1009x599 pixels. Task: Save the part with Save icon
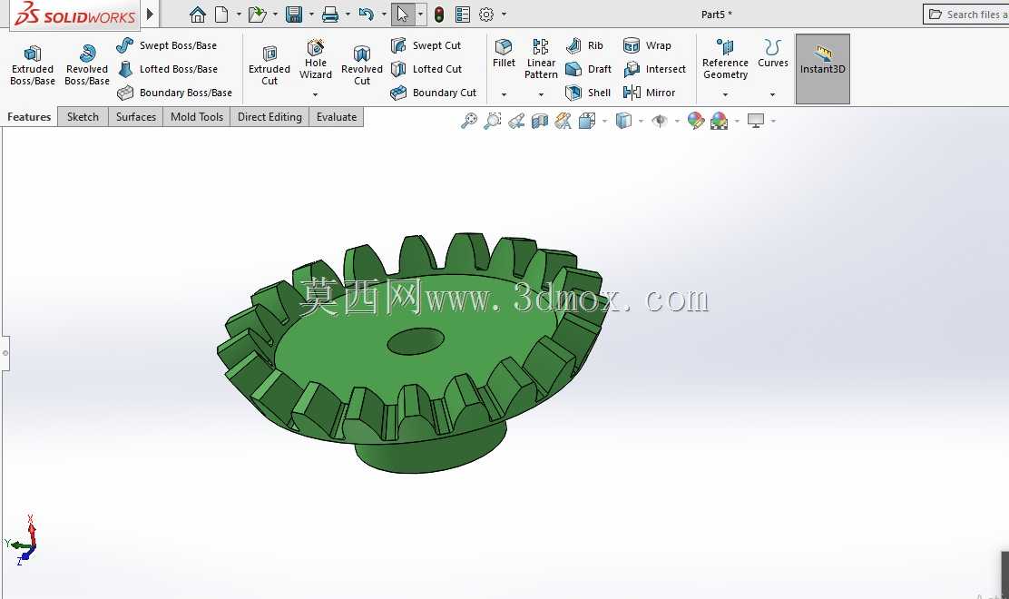coord(294,15)
